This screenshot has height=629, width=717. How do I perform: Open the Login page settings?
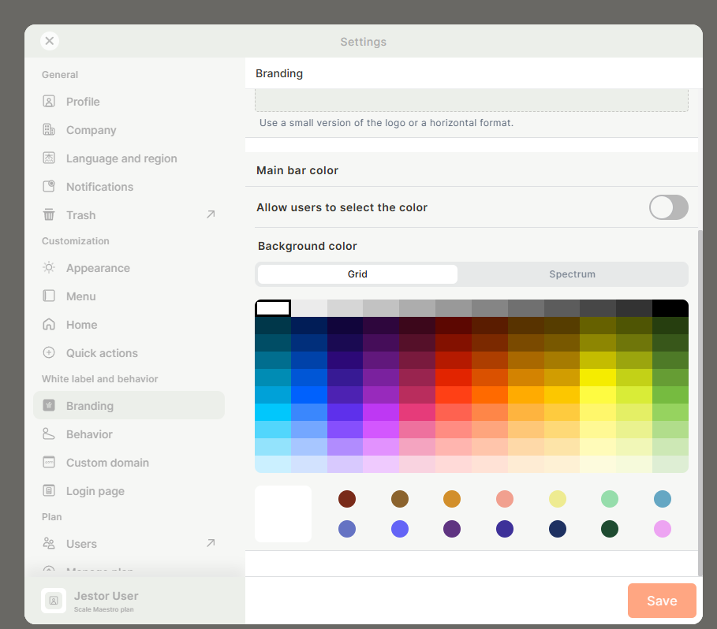(129, 490)
